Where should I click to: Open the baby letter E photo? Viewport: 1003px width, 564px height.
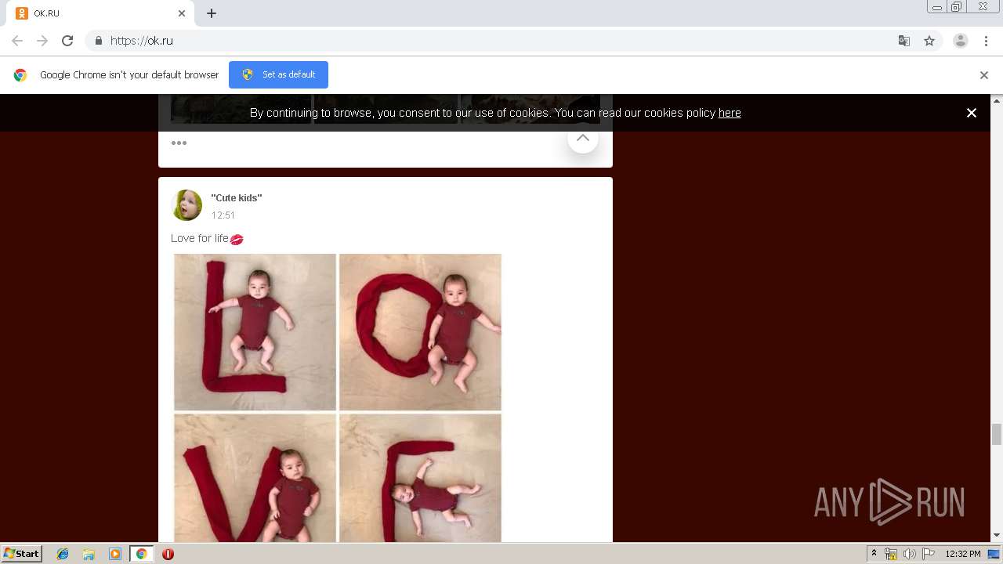(420, 478)
